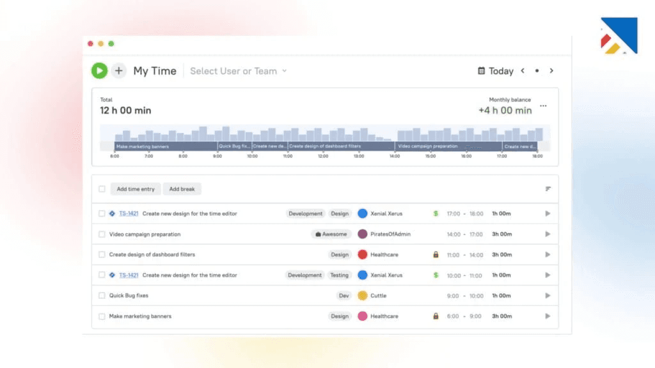Check the checkbox for Video campaign preparation
This screenshot has width=655, height=368.
click(100, 234)
